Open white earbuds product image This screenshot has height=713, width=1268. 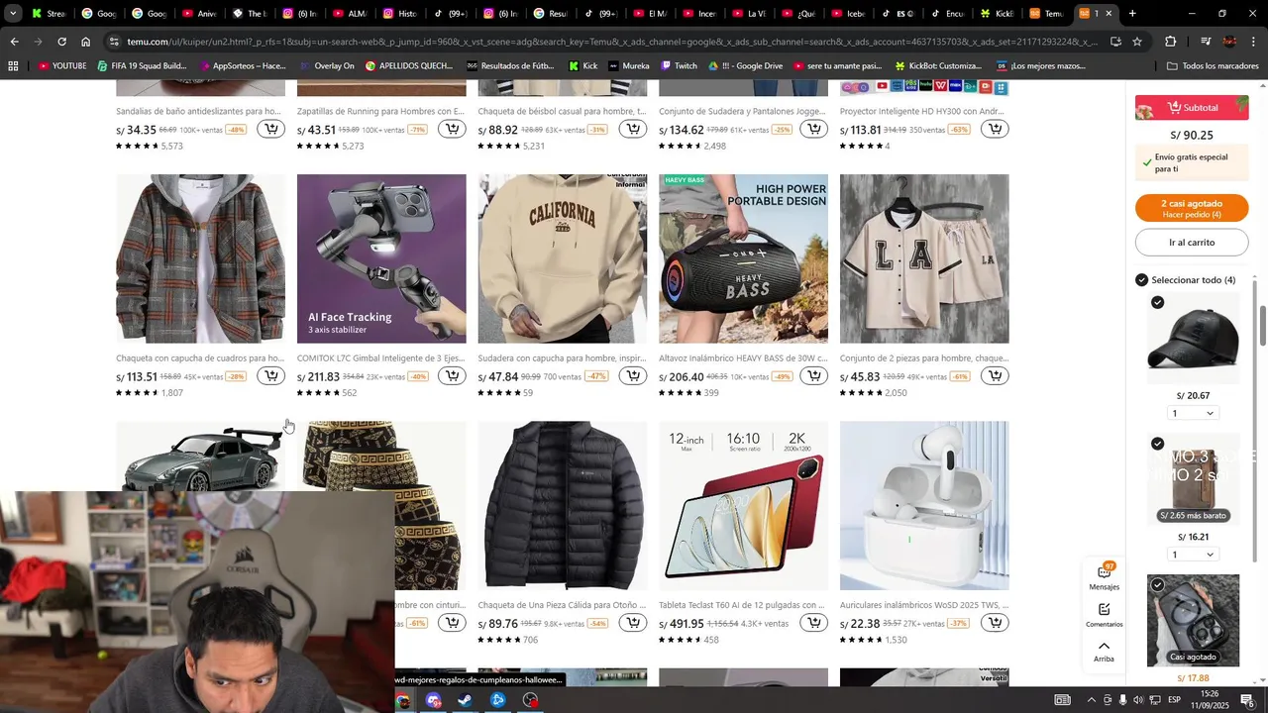[x=924, y=506]
